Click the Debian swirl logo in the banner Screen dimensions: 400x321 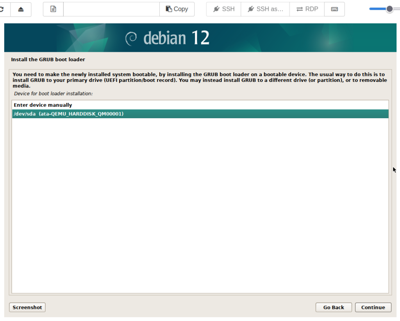[x=131, y=38]
